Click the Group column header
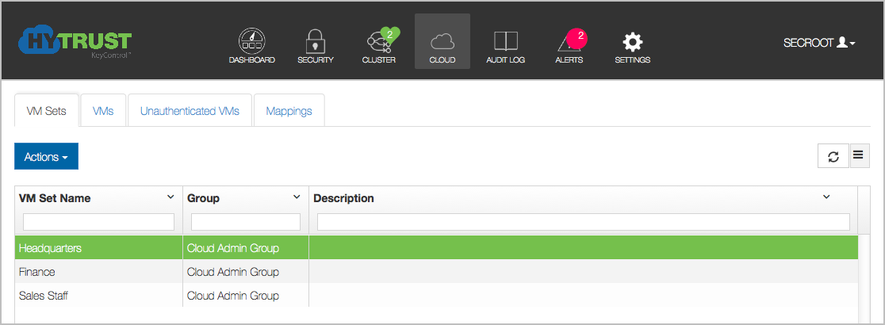The width and height of the screenshot is (885, 325). coord(203,198)
